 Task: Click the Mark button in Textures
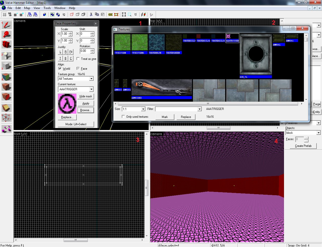tap(165, 117)
